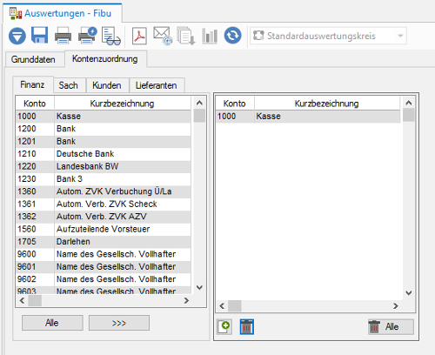The width and height of the screenshot is (435, 355).
Task: Click the >>> transfer button
Action: (x=119, y=323)
